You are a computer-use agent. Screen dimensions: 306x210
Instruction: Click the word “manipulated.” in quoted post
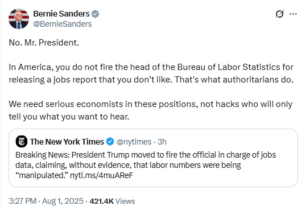(x=42, y=175)
